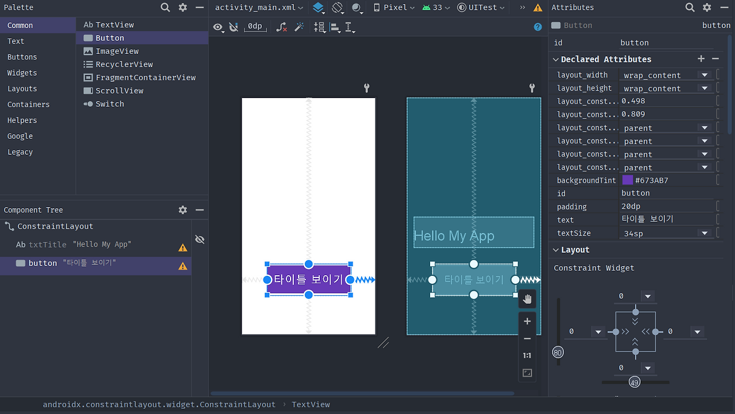Minimize the Palette panel
Screen dimensions: 735x414
(200, 7)
